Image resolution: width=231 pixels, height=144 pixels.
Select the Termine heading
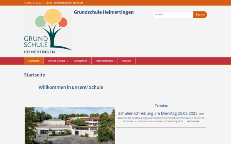coord(161,106)
